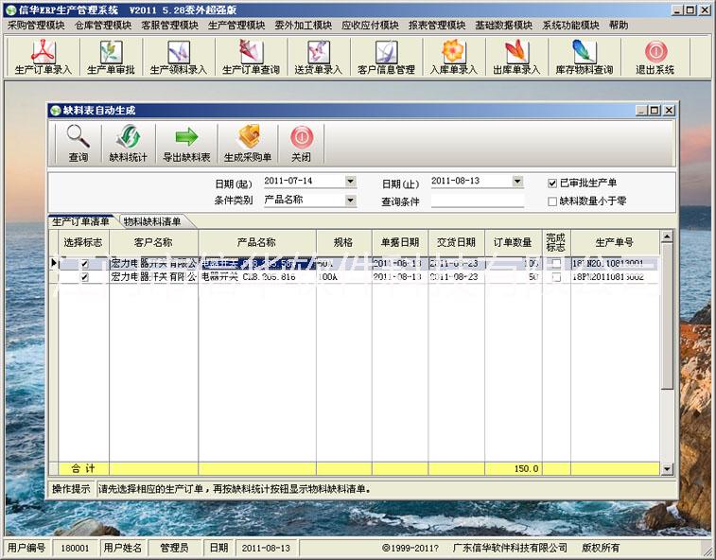This screenshot has width=716, height=560.
Task: Click the 客户名称 column header
Action: point(153,242)
